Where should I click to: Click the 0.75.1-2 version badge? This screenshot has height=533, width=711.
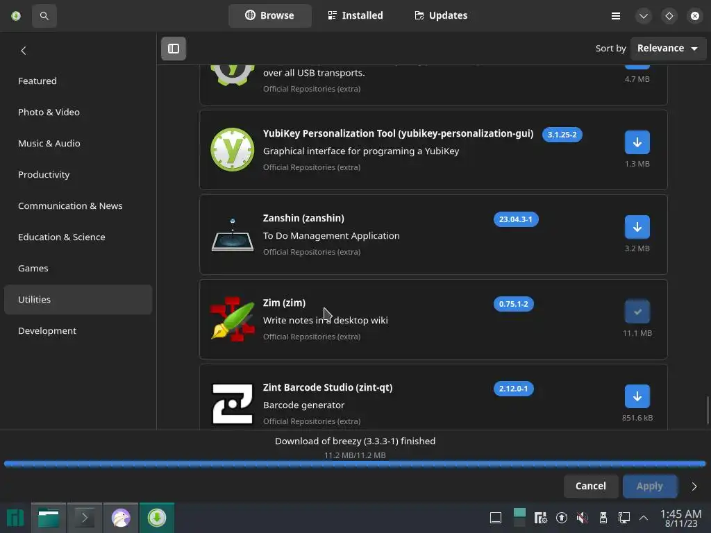[x=513, y=304]
